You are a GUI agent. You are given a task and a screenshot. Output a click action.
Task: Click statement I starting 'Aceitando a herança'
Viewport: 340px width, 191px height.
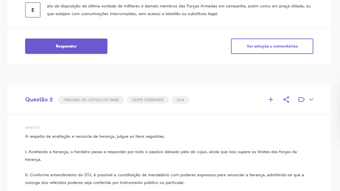coord(161,156)
